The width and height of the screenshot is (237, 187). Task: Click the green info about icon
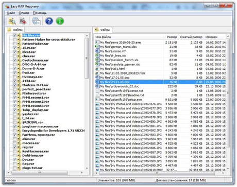[x=60, y=21]
